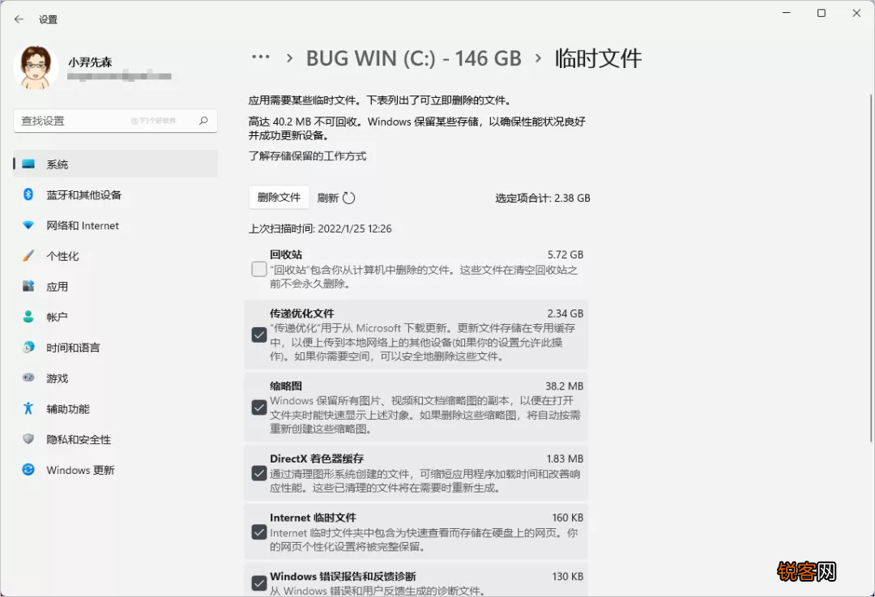Click the personalization paintbrush icon
Image resolution: width=875 pixels, height=597 pixels.
click(28, 255)
